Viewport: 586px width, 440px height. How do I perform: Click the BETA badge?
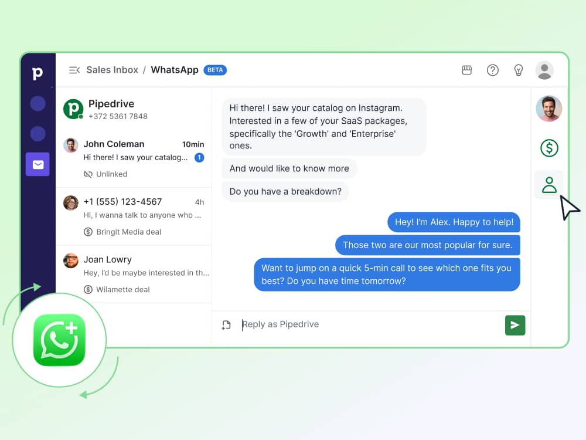(215, 70)
